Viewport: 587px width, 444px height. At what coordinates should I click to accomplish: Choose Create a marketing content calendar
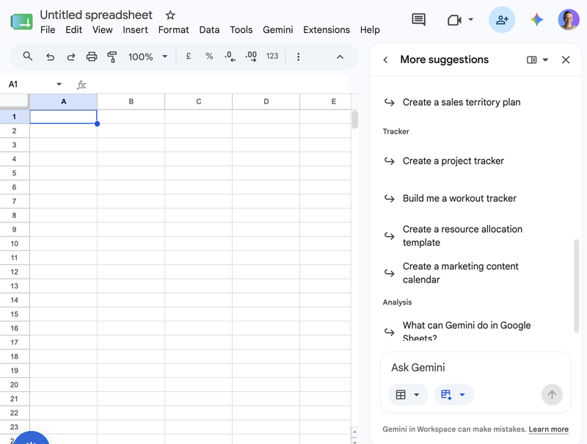(461, 273)
